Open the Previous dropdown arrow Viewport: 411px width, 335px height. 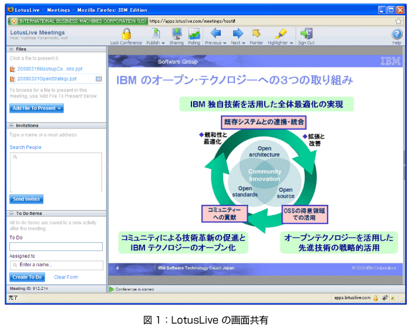[x=225, y=43]
